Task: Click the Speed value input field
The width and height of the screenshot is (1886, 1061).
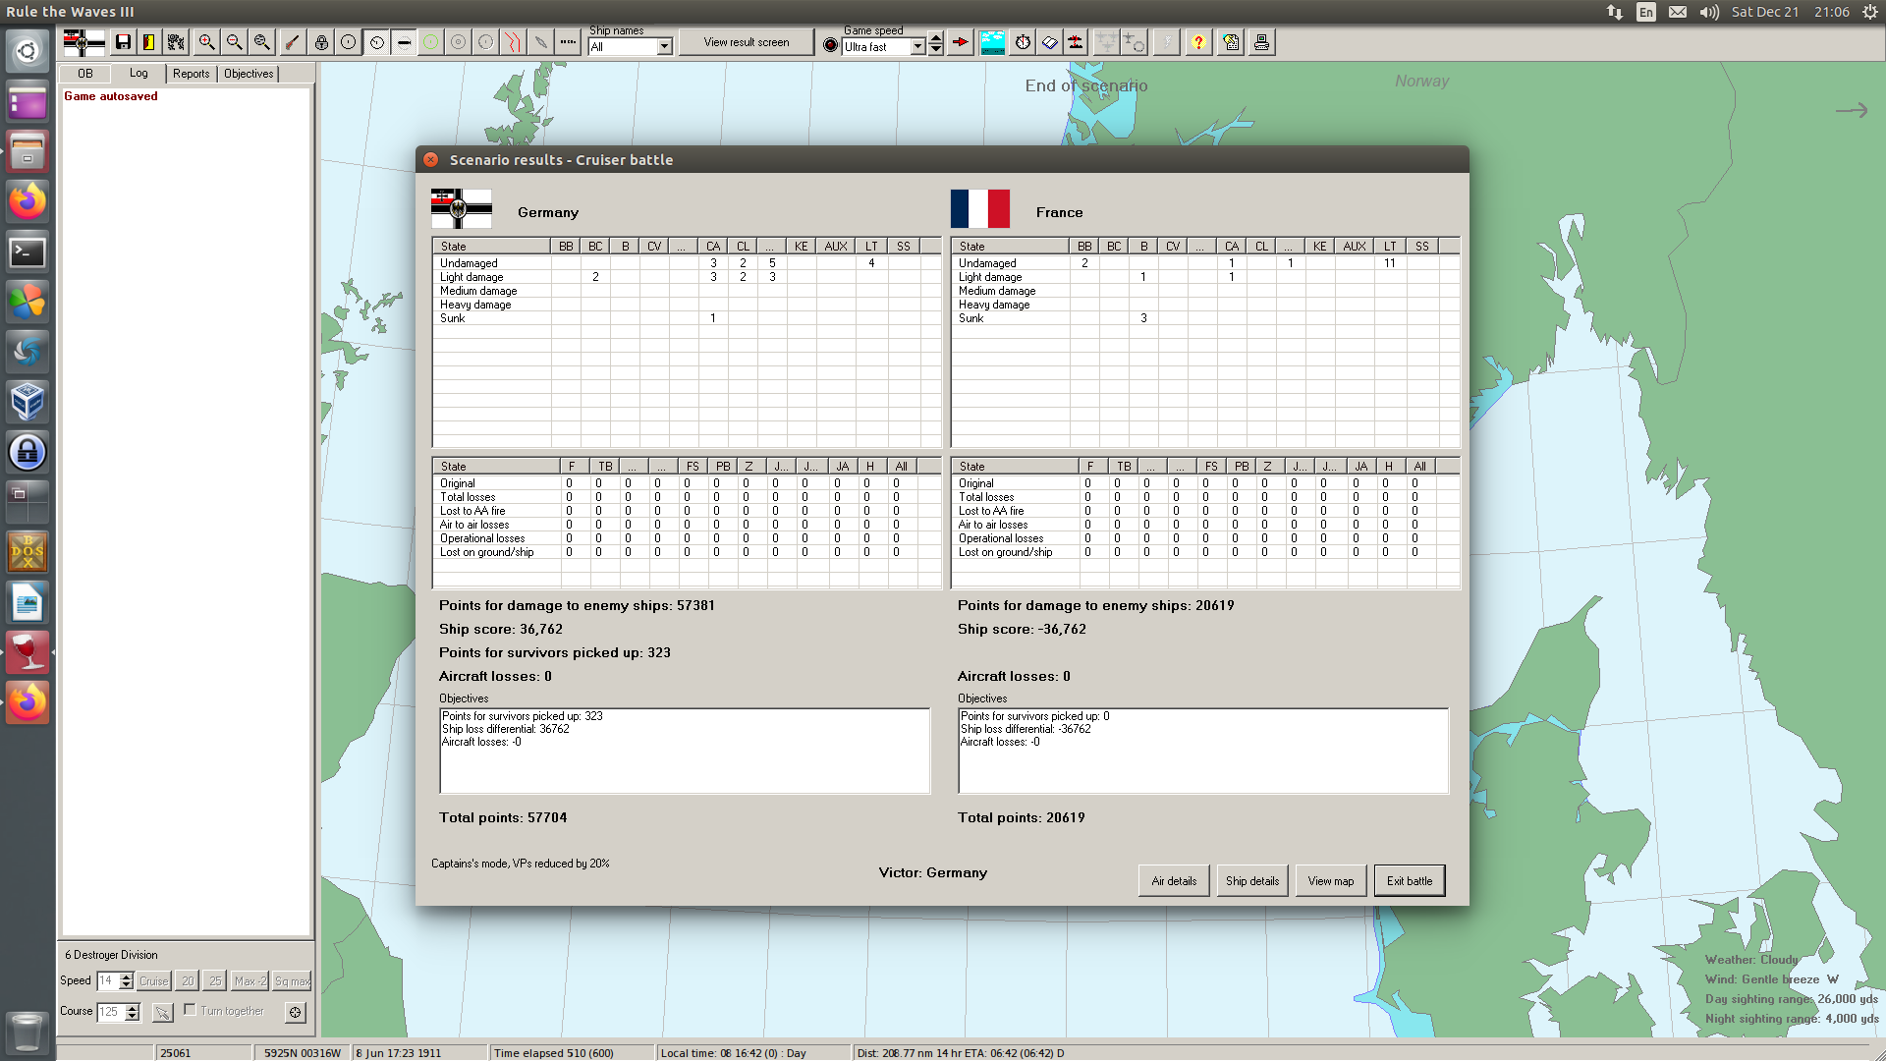Action: point(108,980)
